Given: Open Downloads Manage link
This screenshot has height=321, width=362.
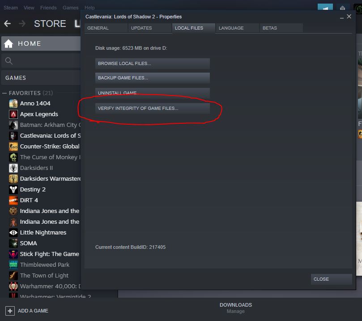Looking at the screenshot, I should [235, 311].
